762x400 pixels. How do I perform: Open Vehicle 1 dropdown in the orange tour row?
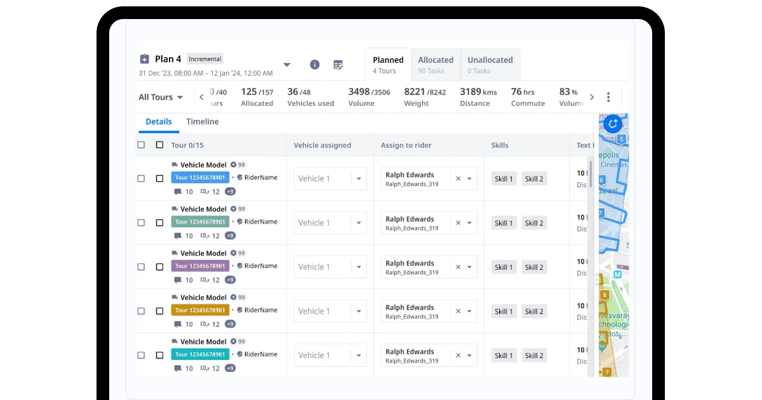click(330, 311)
